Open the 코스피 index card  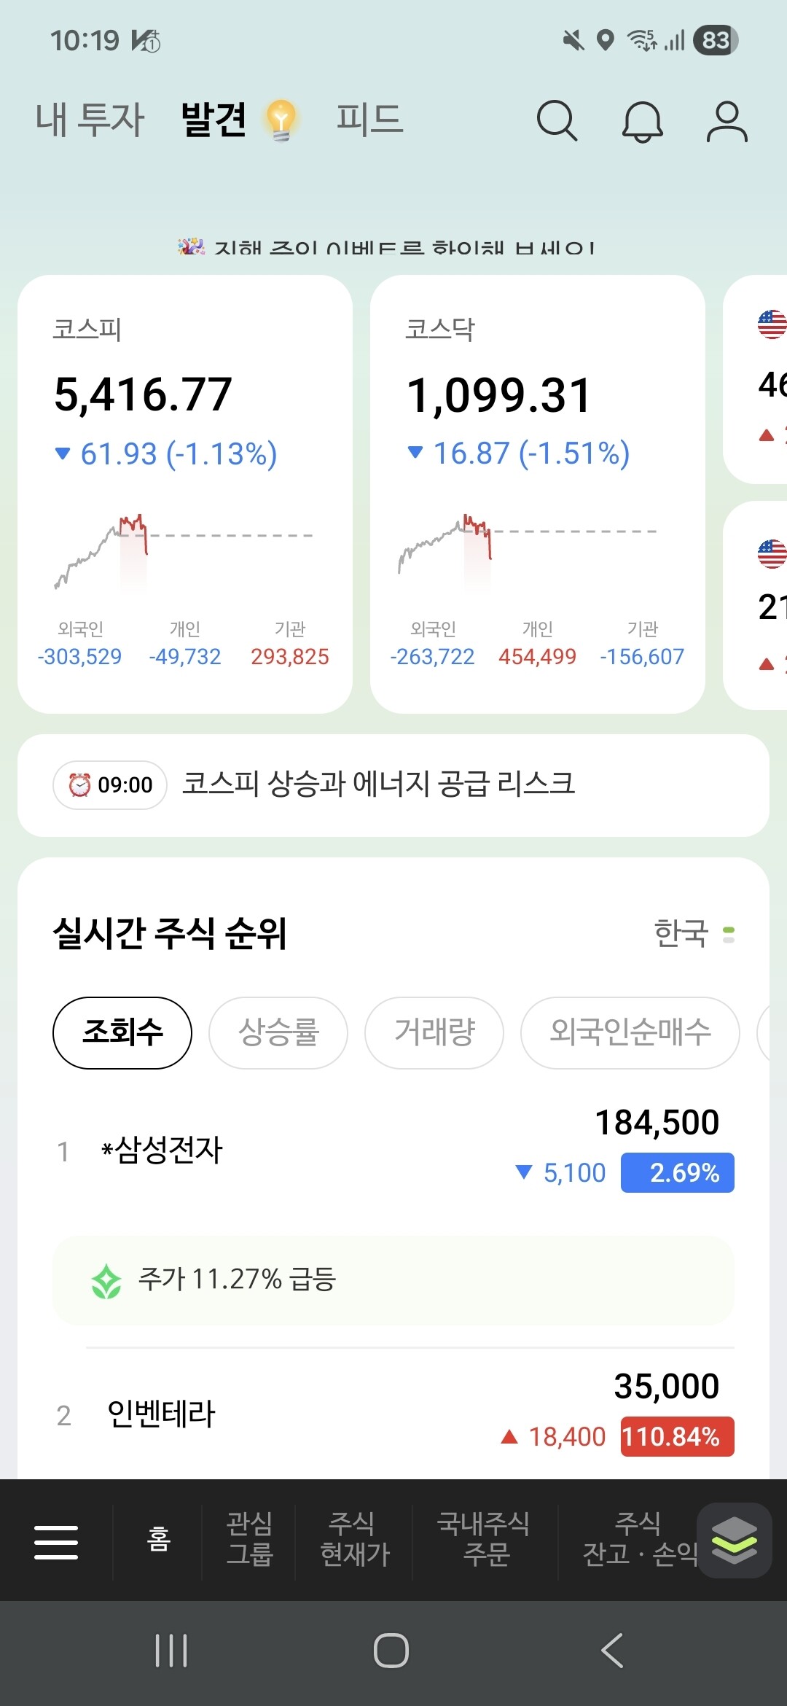pos(185,494)
